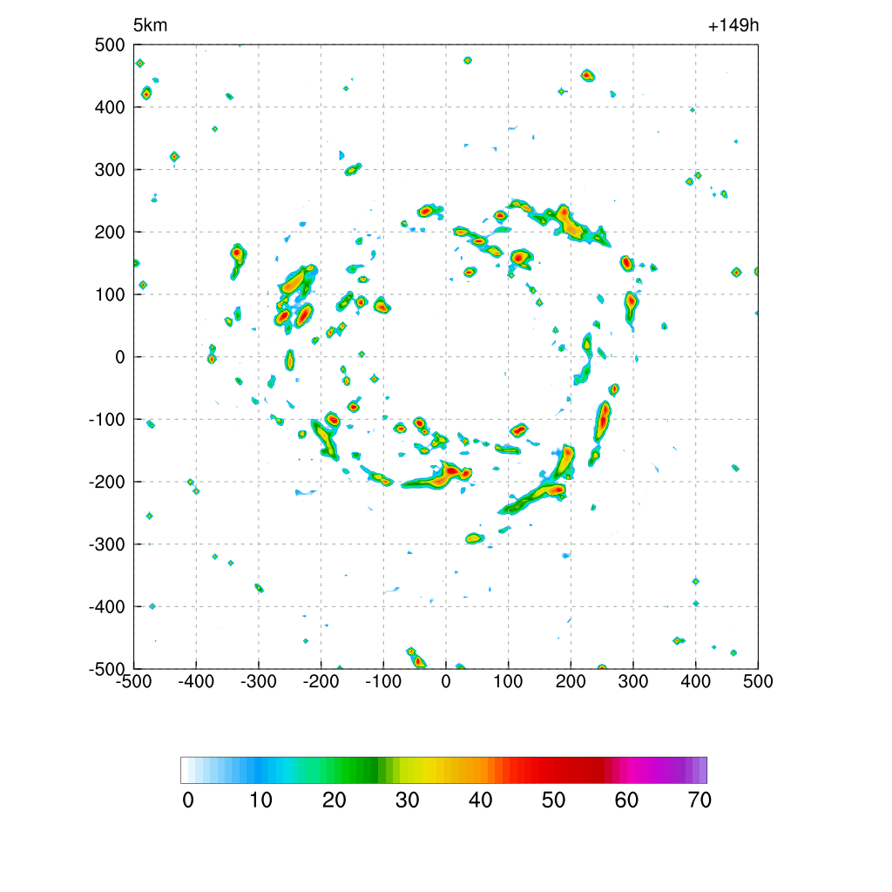Pick the x-axis tick label "0"
The image size is (892, 892).
pos(446,681)
